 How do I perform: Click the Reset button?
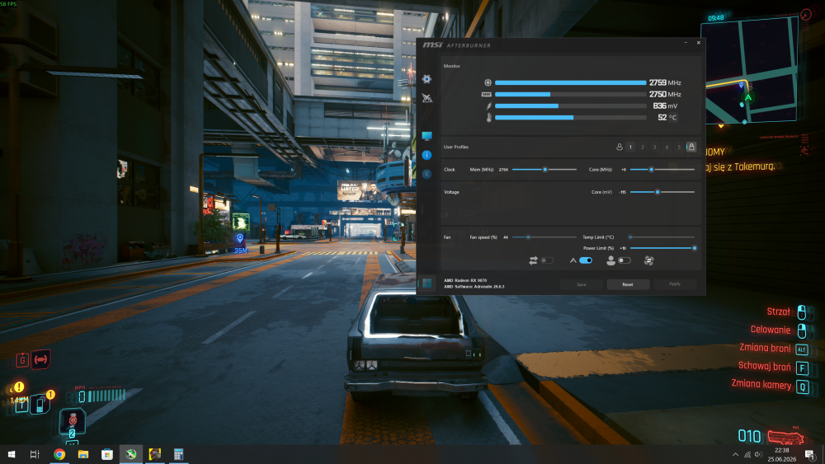point(628,284)
